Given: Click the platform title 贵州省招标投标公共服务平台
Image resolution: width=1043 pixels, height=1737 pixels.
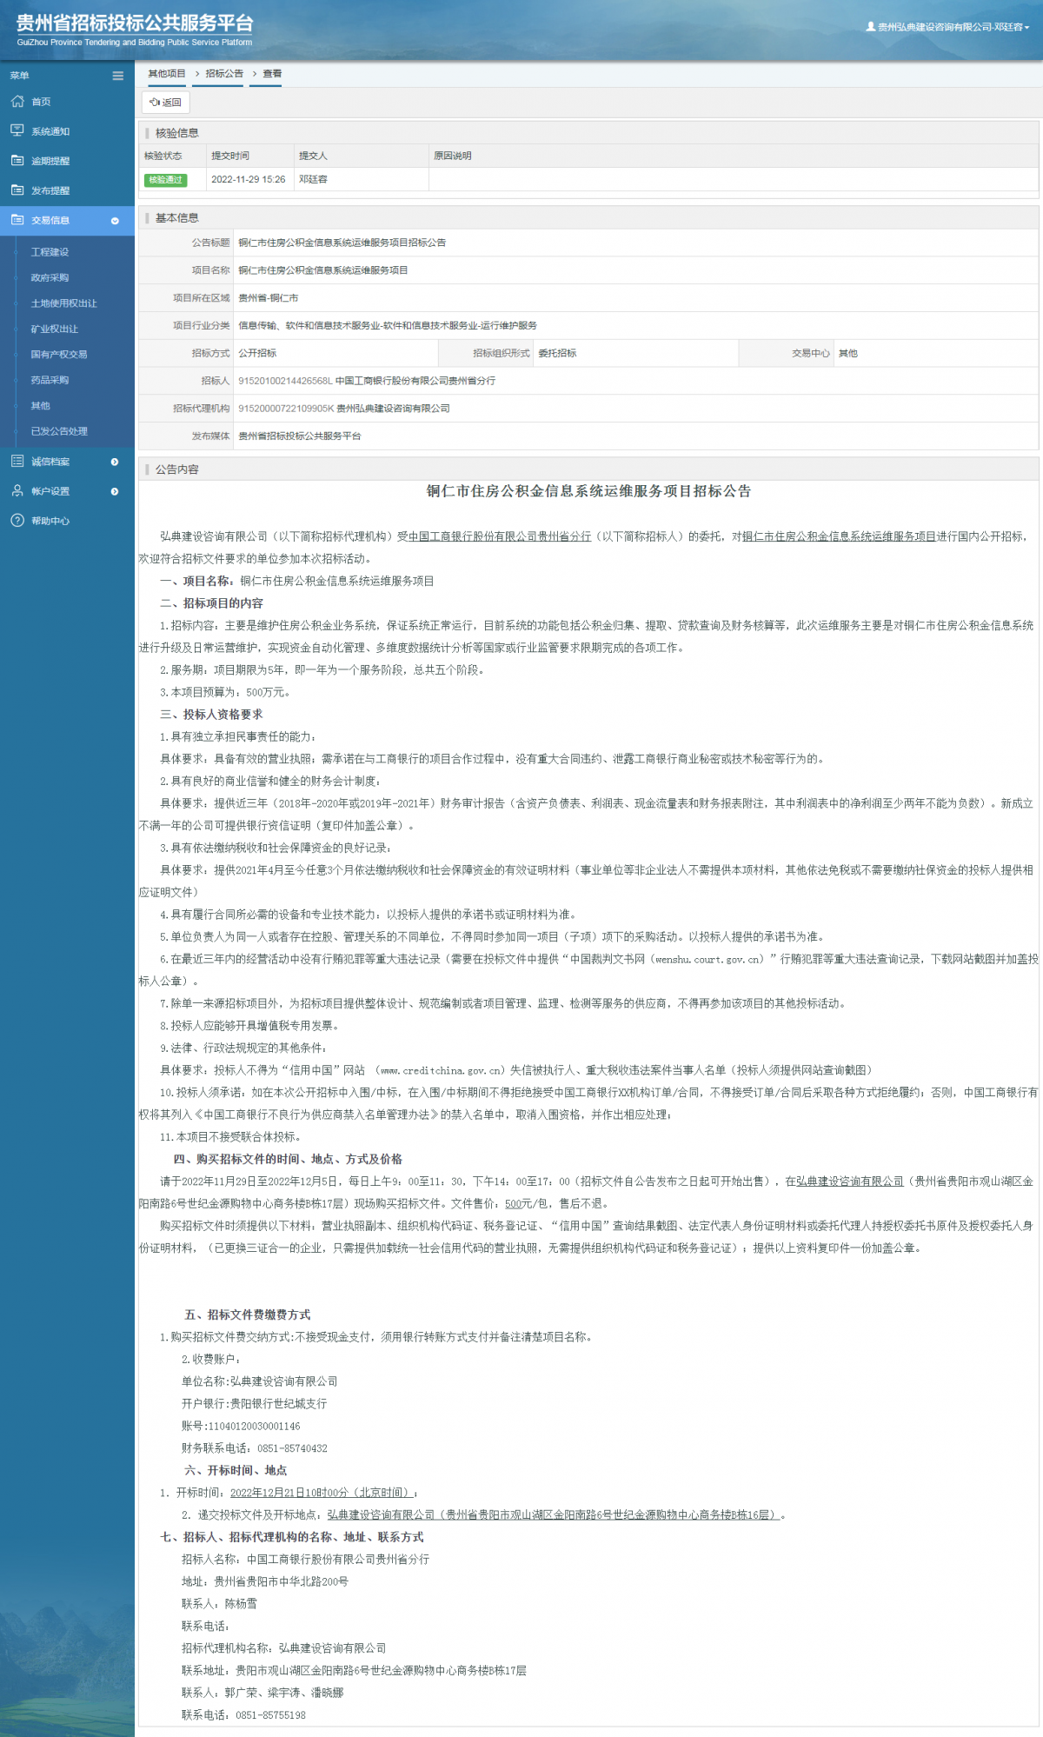Looking at the screenshot, I should click(135, 23).
